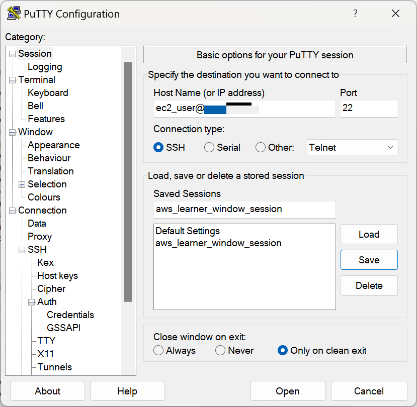
Task: Click the Save session button
Action: pos(369,260)
